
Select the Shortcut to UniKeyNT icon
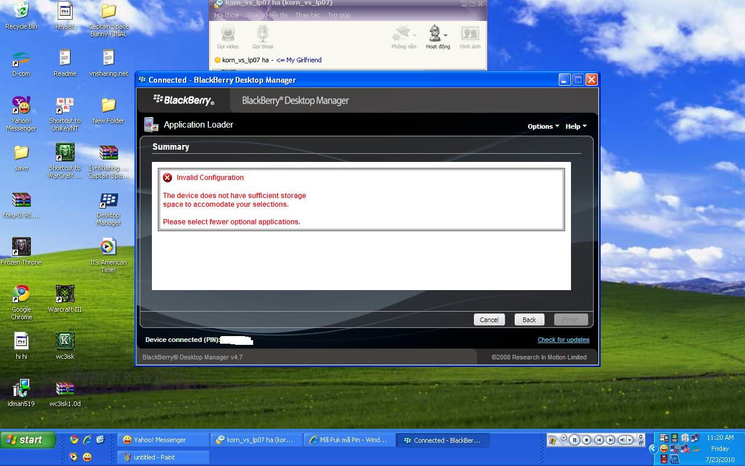[x=65, y=114]
